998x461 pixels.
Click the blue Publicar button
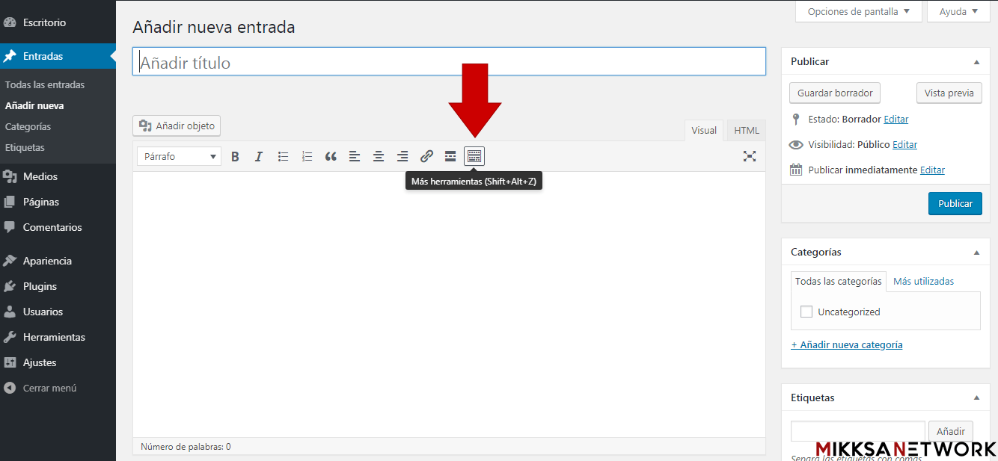955,203
